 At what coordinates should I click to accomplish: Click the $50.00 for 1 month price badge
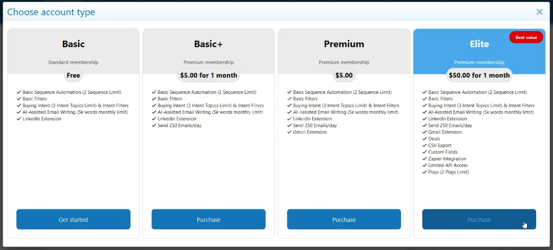pos(479,75)
